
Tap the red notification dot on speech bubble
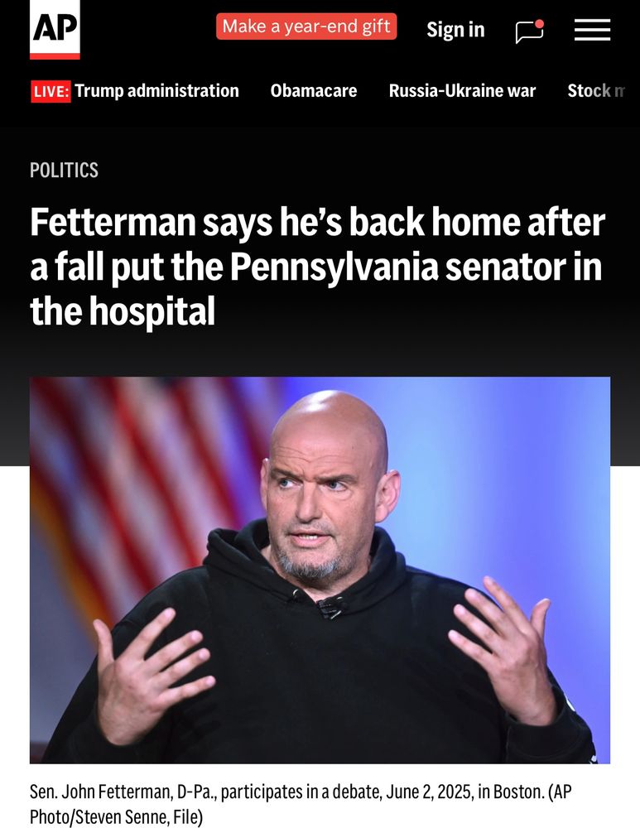coord(539,23)
